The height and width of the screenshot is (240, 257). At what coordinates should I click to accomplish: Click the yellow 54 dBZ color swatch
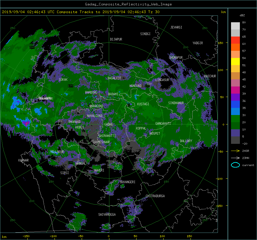[x=235, y=61]
